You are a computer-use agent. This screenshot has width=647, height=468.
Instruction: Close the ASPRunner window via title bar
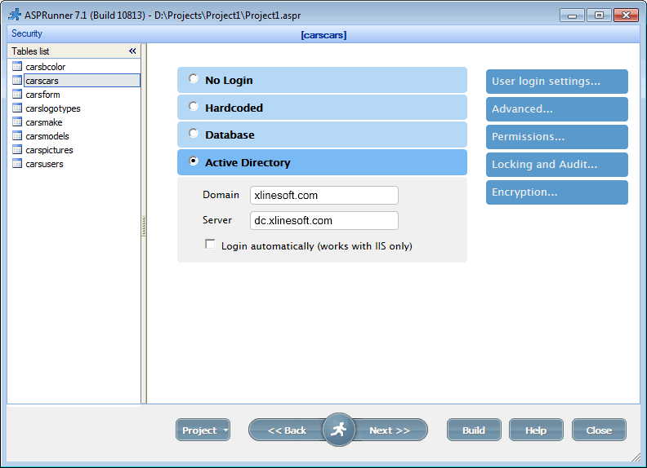point(626,15)
